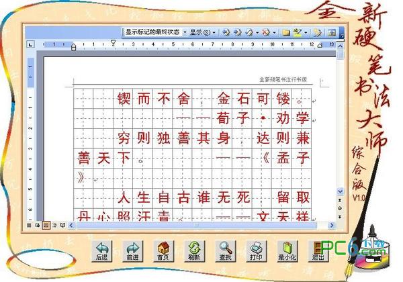Click the character 学 in second row
The width and height of the screenshot is (403, 282).
click(x=302, y=118)
